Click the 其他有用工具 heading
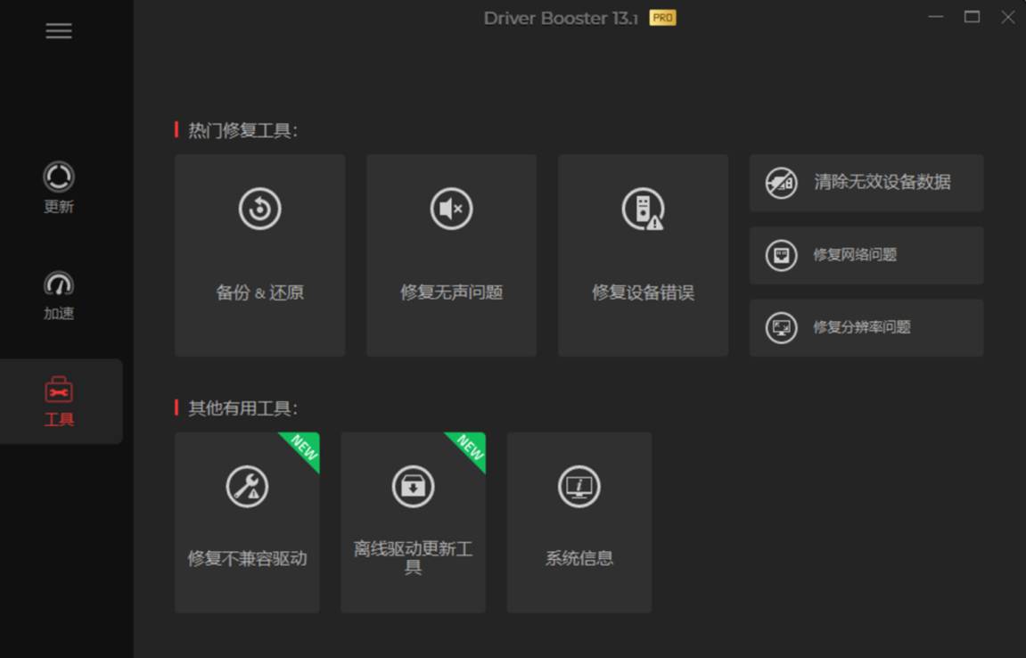Viewport: 1026px width, 658px height. (242, 407)
